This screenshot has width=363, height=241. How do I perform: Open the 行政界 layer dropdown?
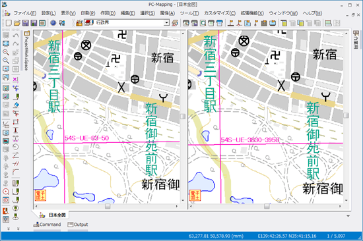pyautogui.click(x=167, y=22)
